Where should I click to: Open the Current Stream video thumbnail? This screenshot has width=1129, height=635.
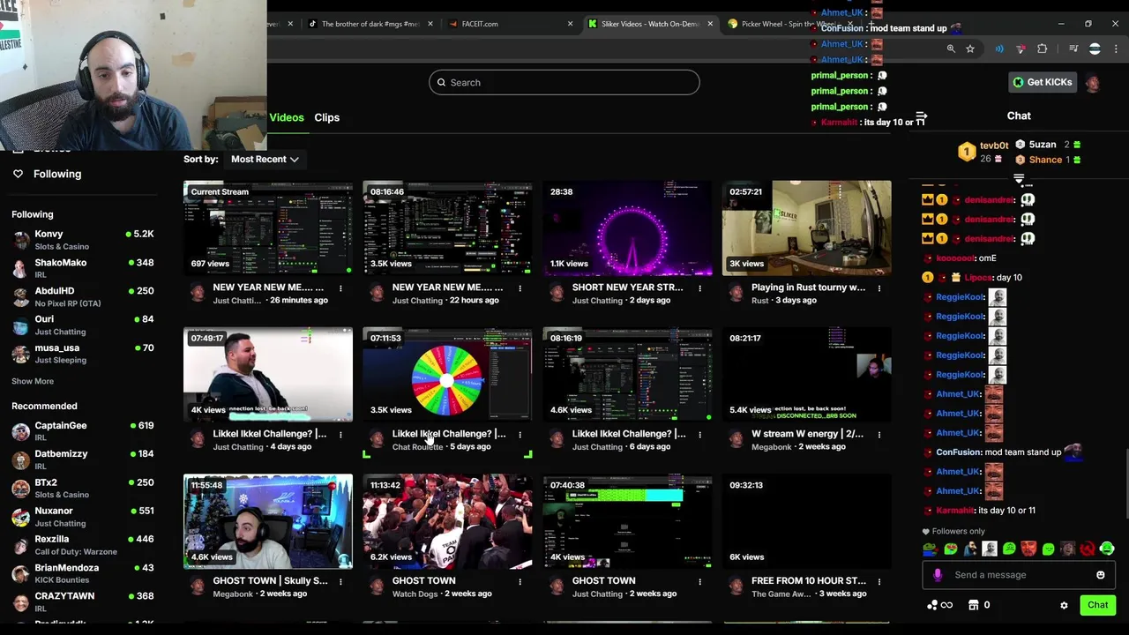pos(268,228)
